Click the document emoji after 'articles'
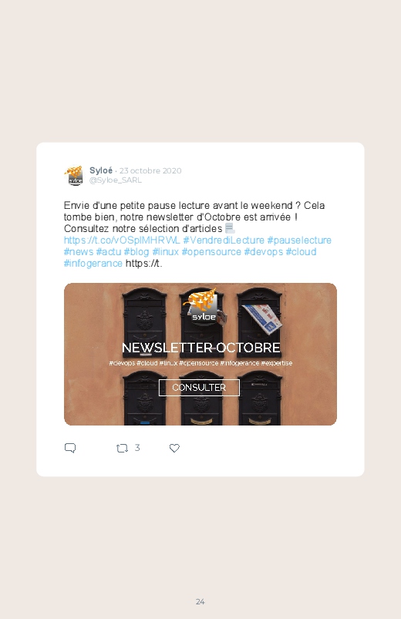Viewport: 401px width, 619px height. (230, 228)
